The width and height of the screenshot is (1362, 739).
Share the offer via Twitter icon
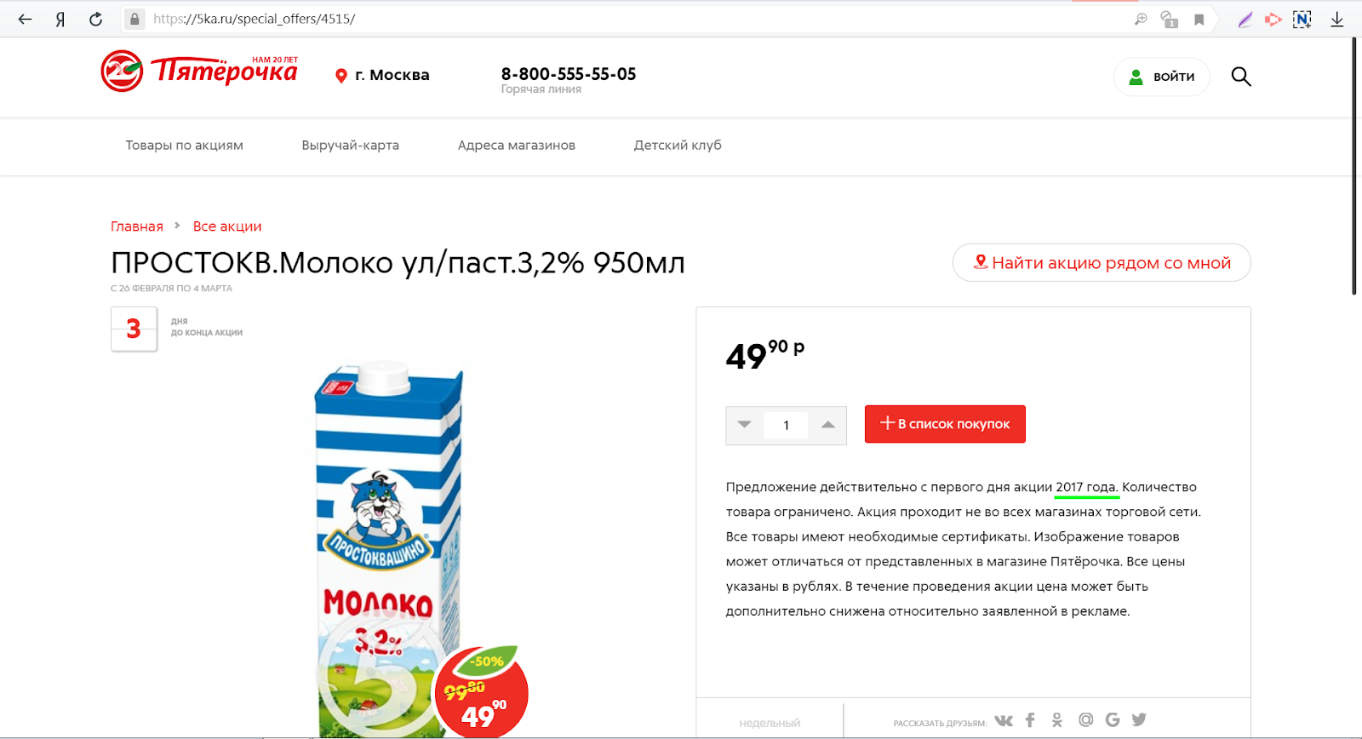coord(1139,720)
